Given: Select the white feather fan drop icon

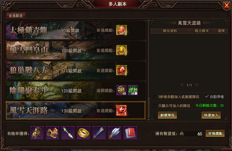Looking at the screenshot, I should 115,133.
